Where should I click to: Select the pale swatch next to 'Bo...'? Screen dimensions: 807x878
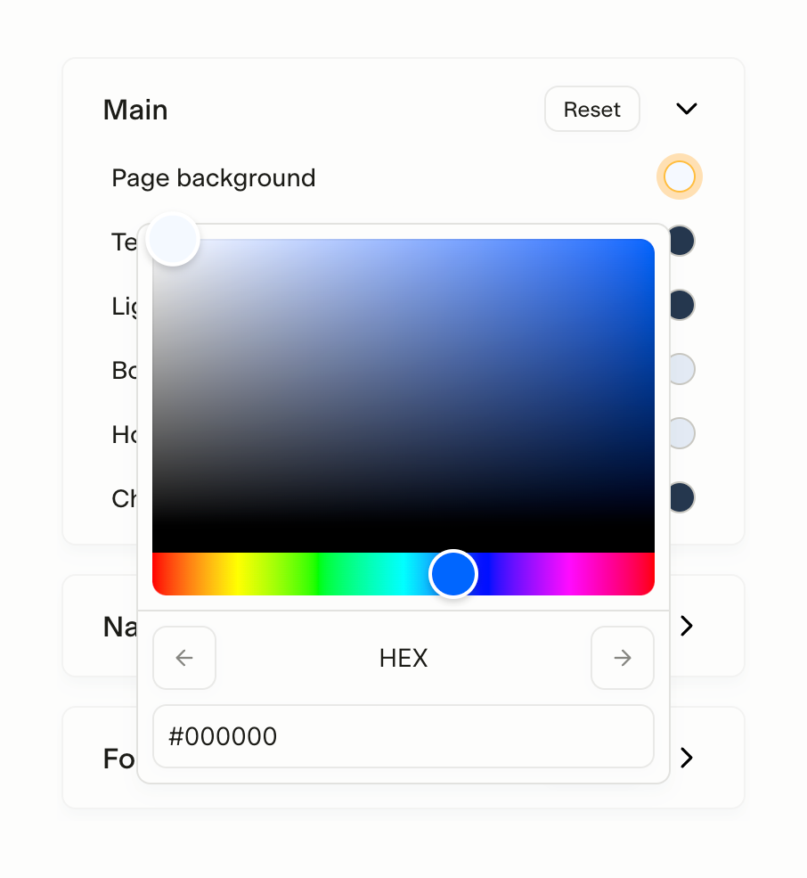681,369
